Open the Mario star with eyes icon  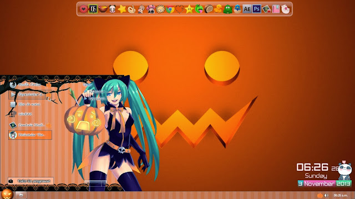pyautogui.click(x=189, y=9)
